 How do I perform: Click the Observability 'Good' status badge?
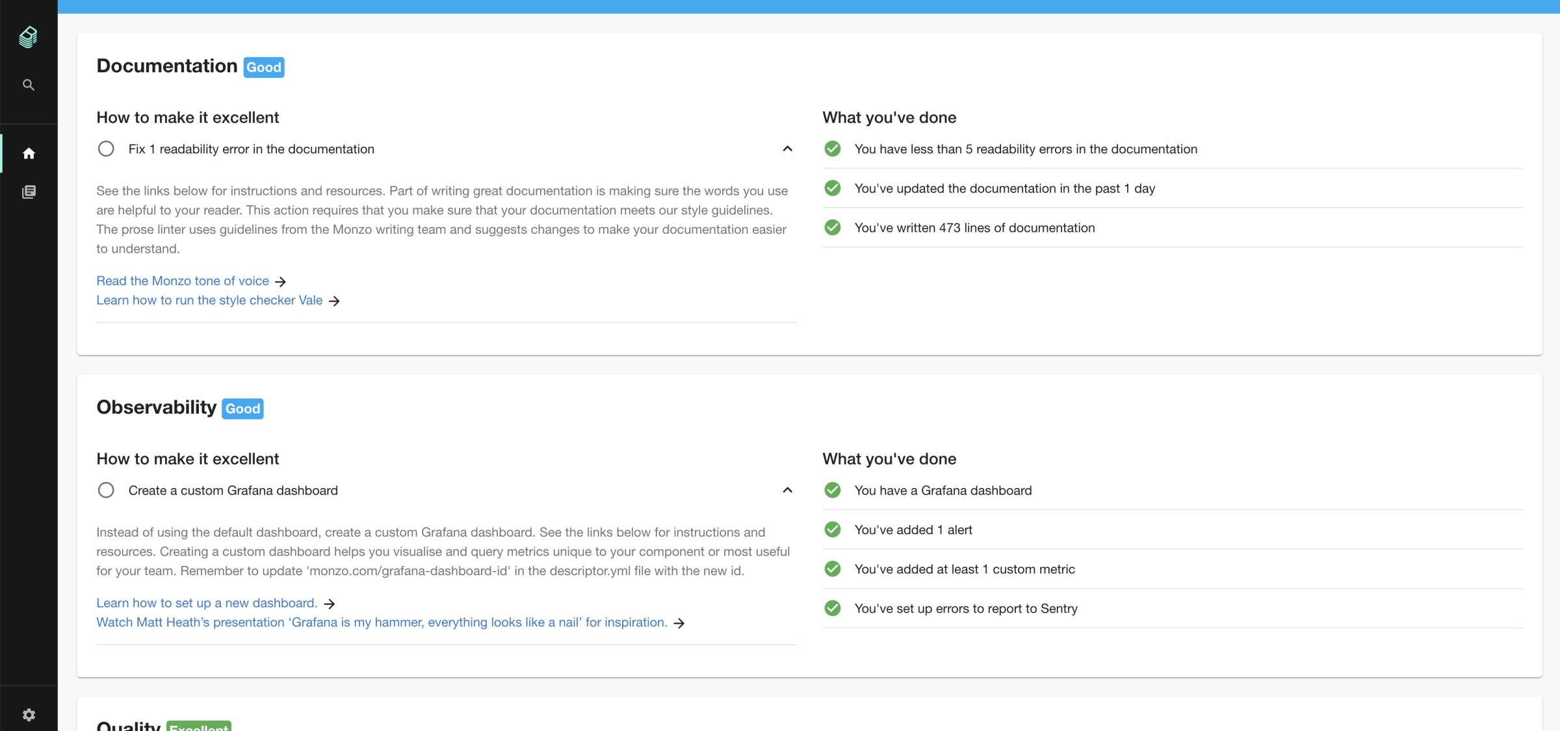pos(242,409)
